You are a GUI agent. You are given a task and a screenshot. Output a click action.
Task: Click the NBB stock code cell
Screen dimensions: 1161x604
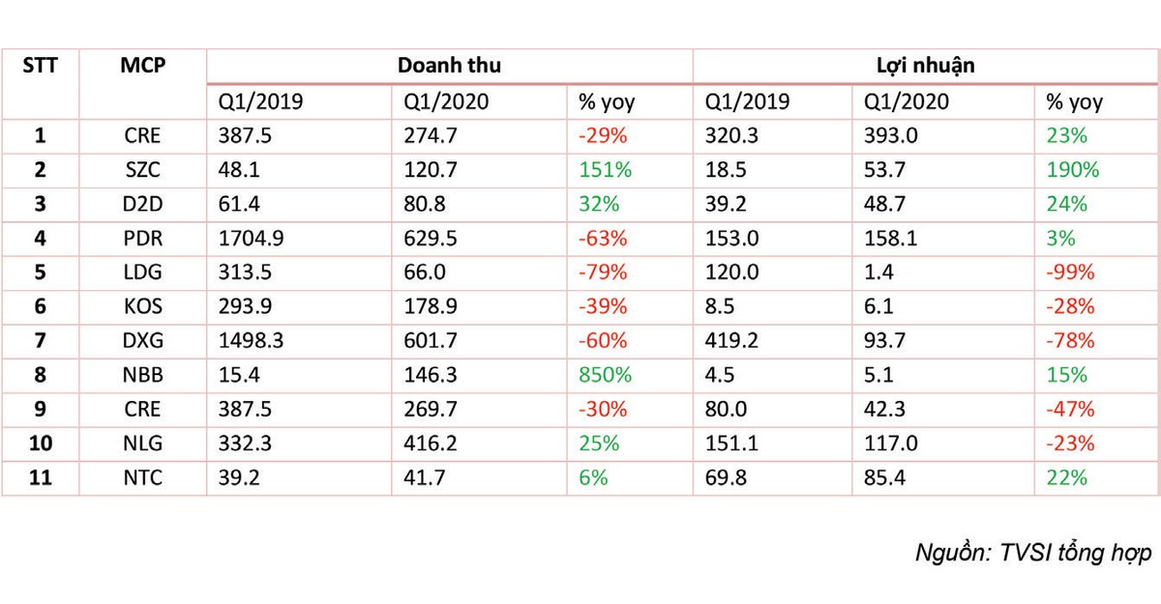click(x=143, y=375)
